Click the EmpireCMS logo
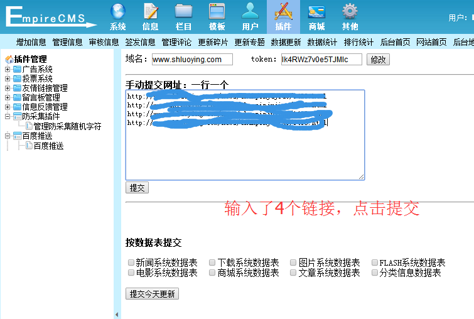 [x=51, y=16]
